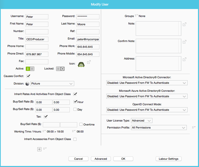The width and height of the screenshot is (199, 167).
Task: Uncheck Inherit Rates And Activities checkbox
Action: [75, 94]
